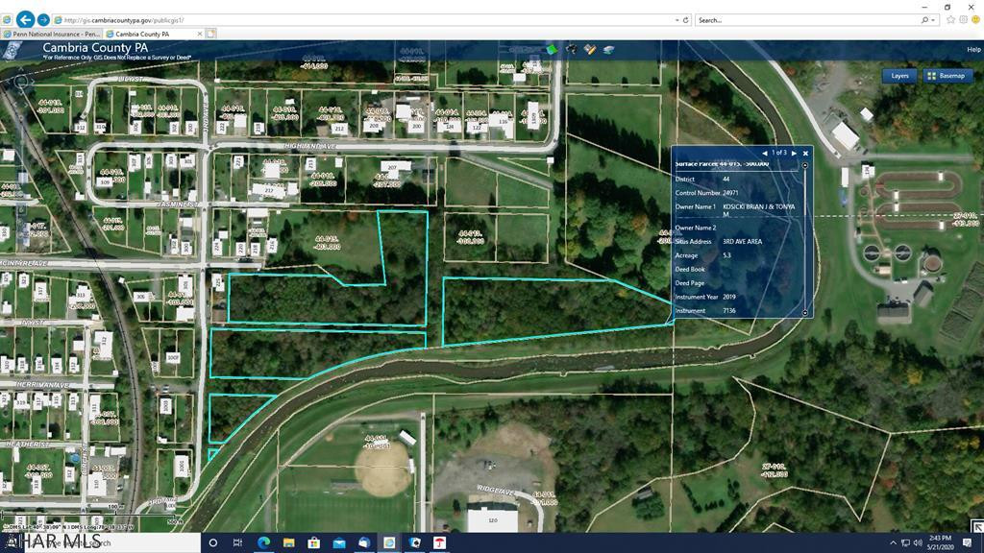Open the Basemap gallery
984x553 pixels.
(946, 76)
